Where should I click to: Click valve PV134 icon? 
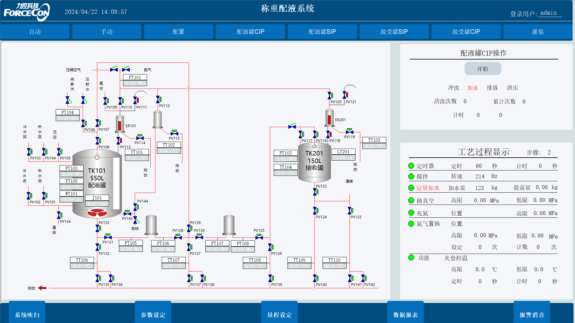click(59, 215)
